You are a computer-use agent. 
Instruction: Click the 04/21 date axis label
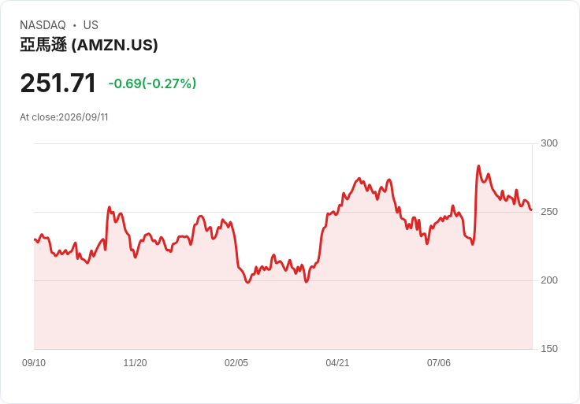tap(337, 363)
